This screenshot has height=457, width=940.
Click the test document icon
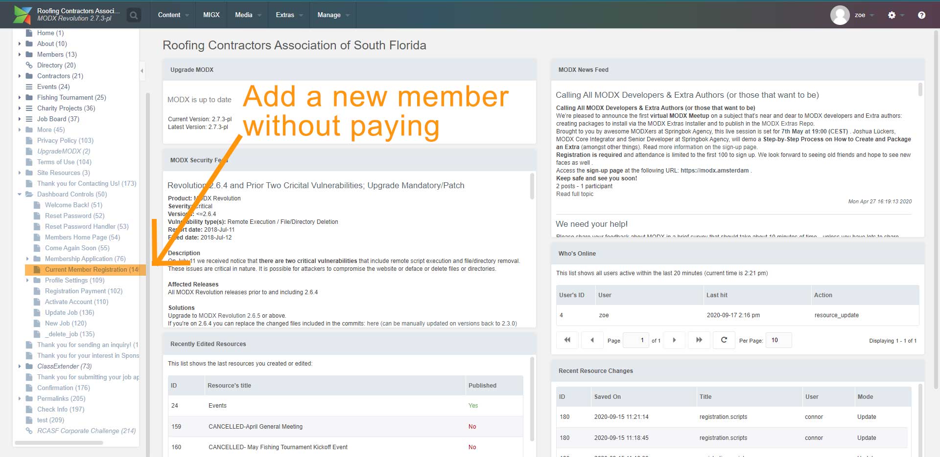click(x=29, y=420)
